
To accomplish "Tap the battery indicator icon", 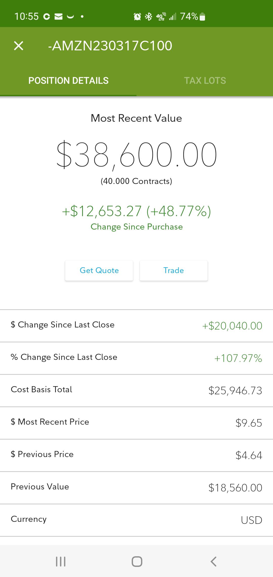I will (202, 17).
